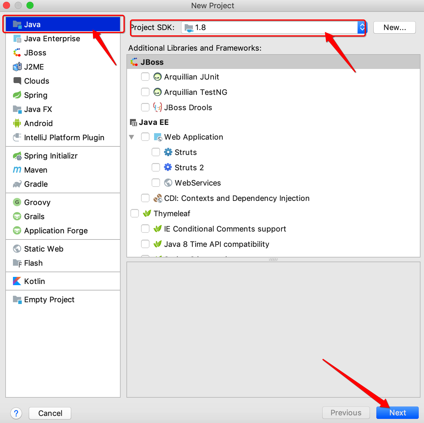Click the Spring leaf icon
The height and width of the screenshot is (423, 424).
[17, 95]
